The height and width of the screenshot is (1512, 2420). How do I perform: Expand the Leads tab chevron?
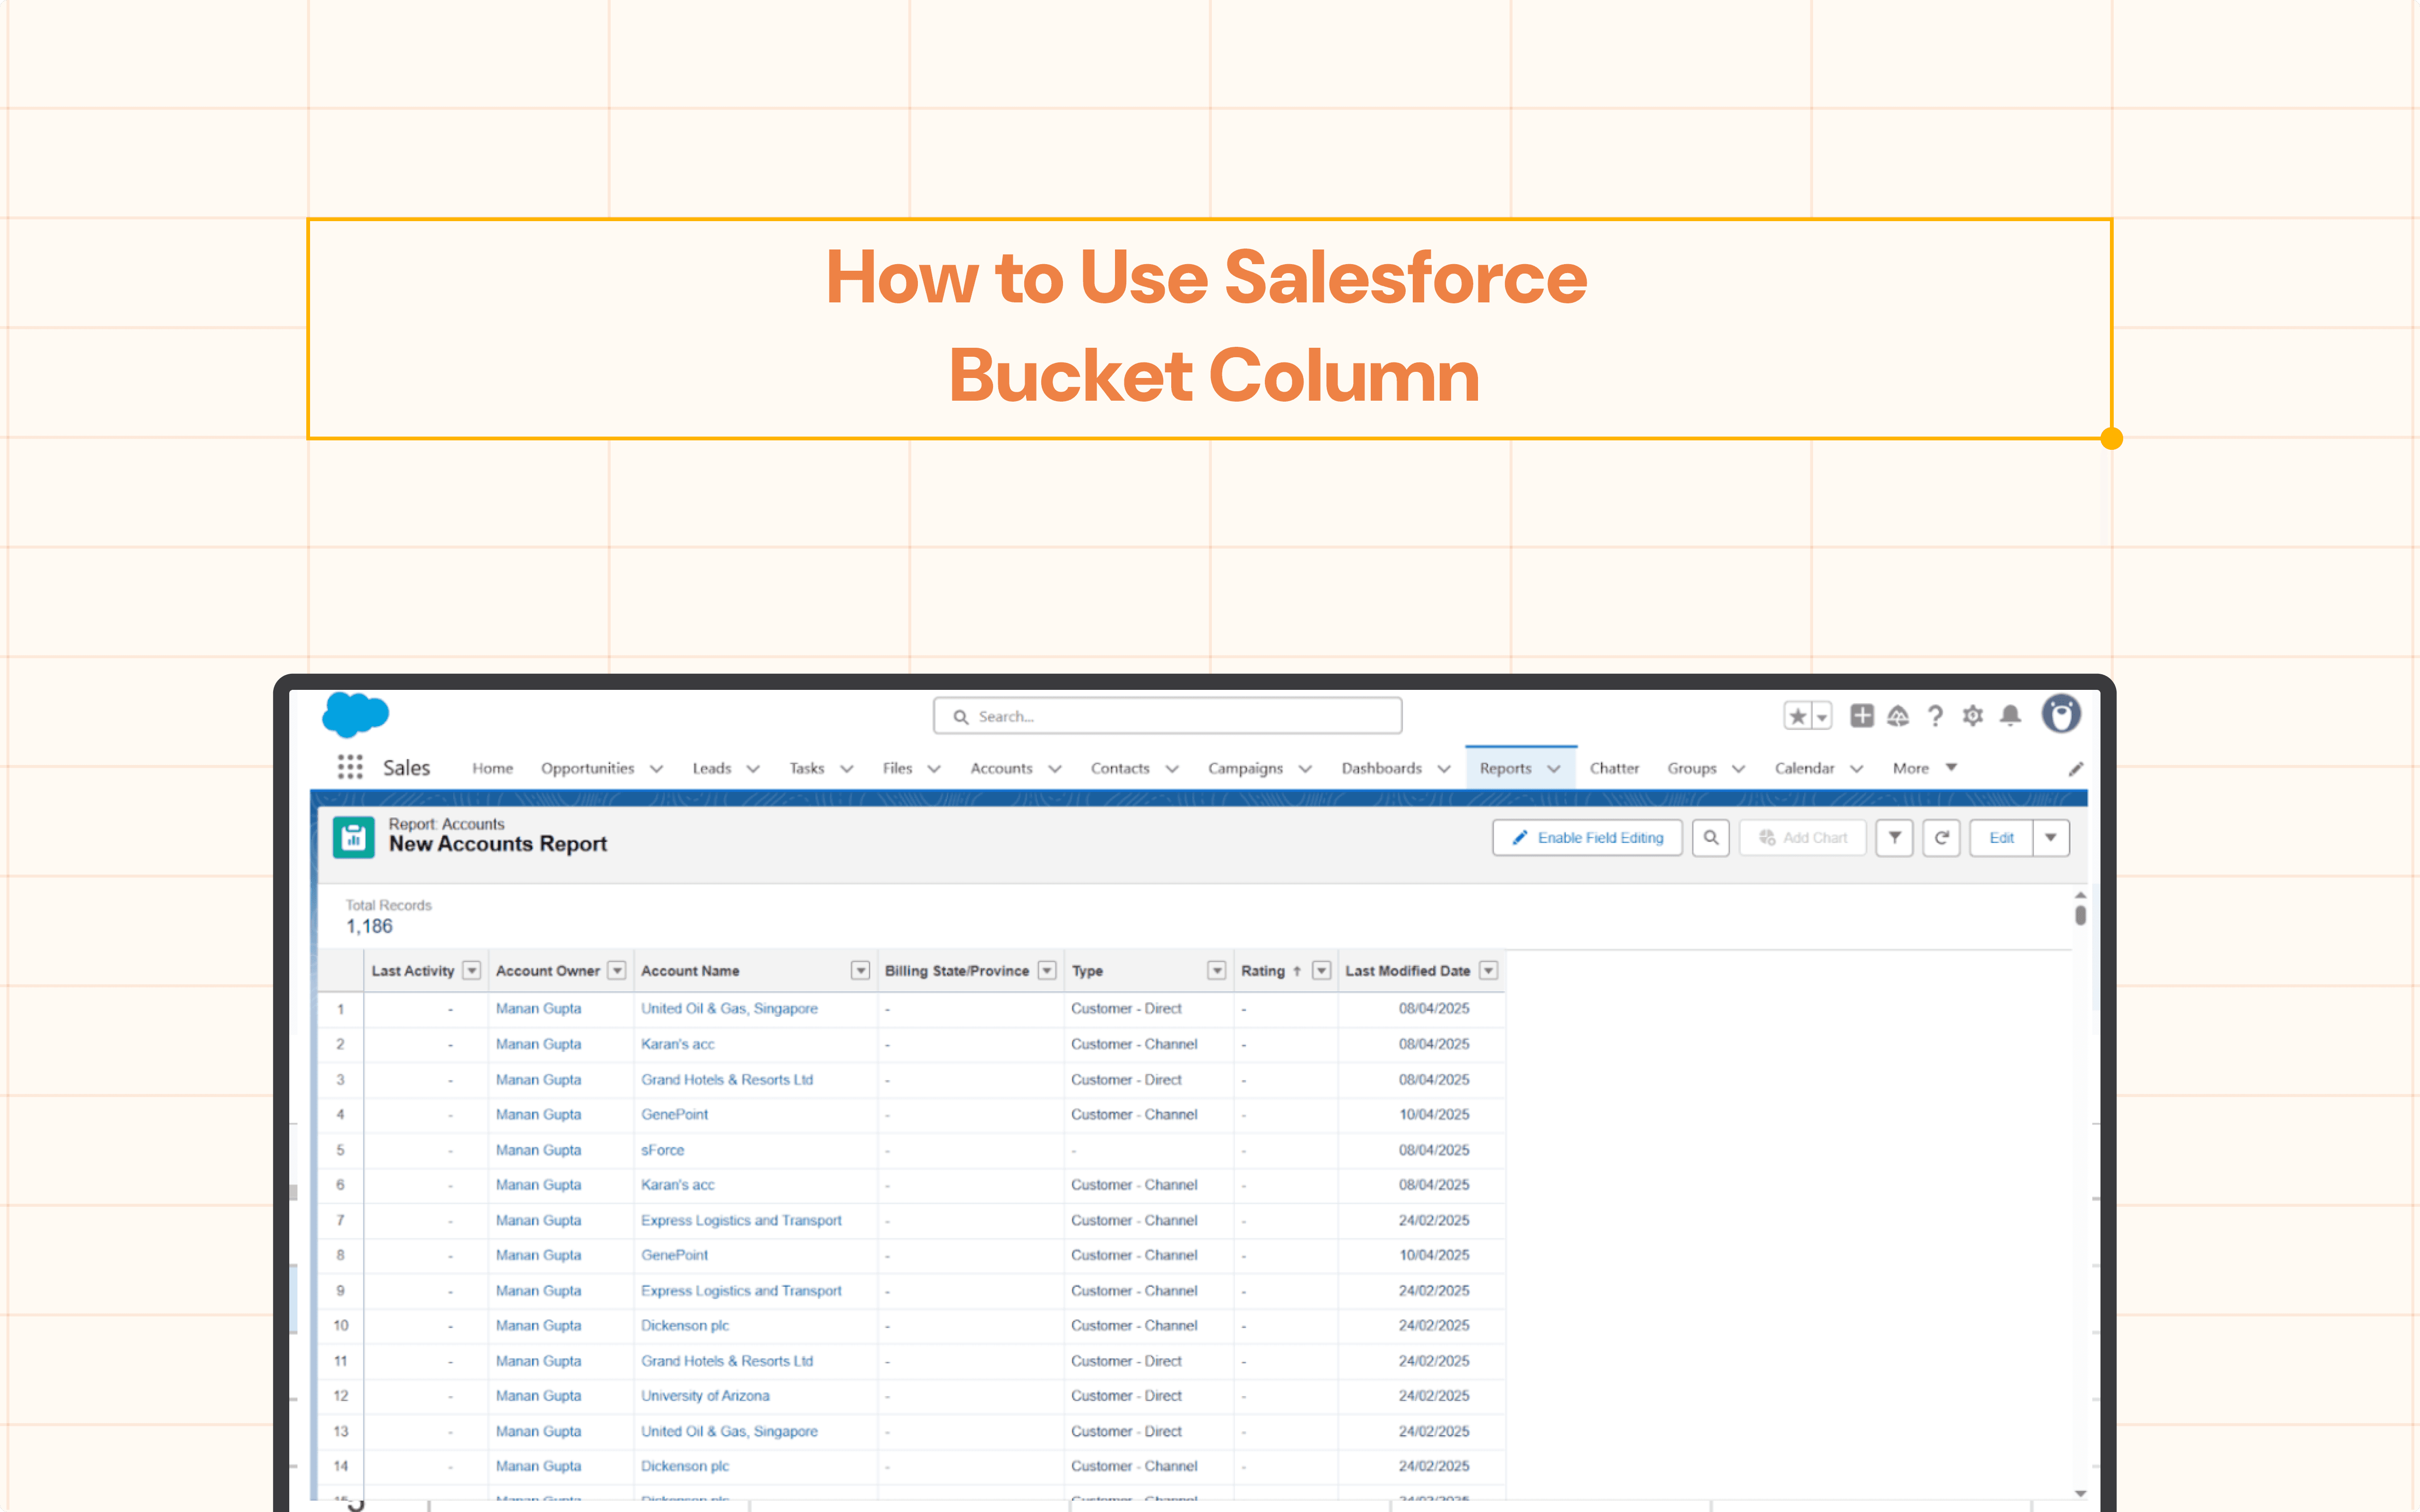pyautogui.click(x=753, y=769)
